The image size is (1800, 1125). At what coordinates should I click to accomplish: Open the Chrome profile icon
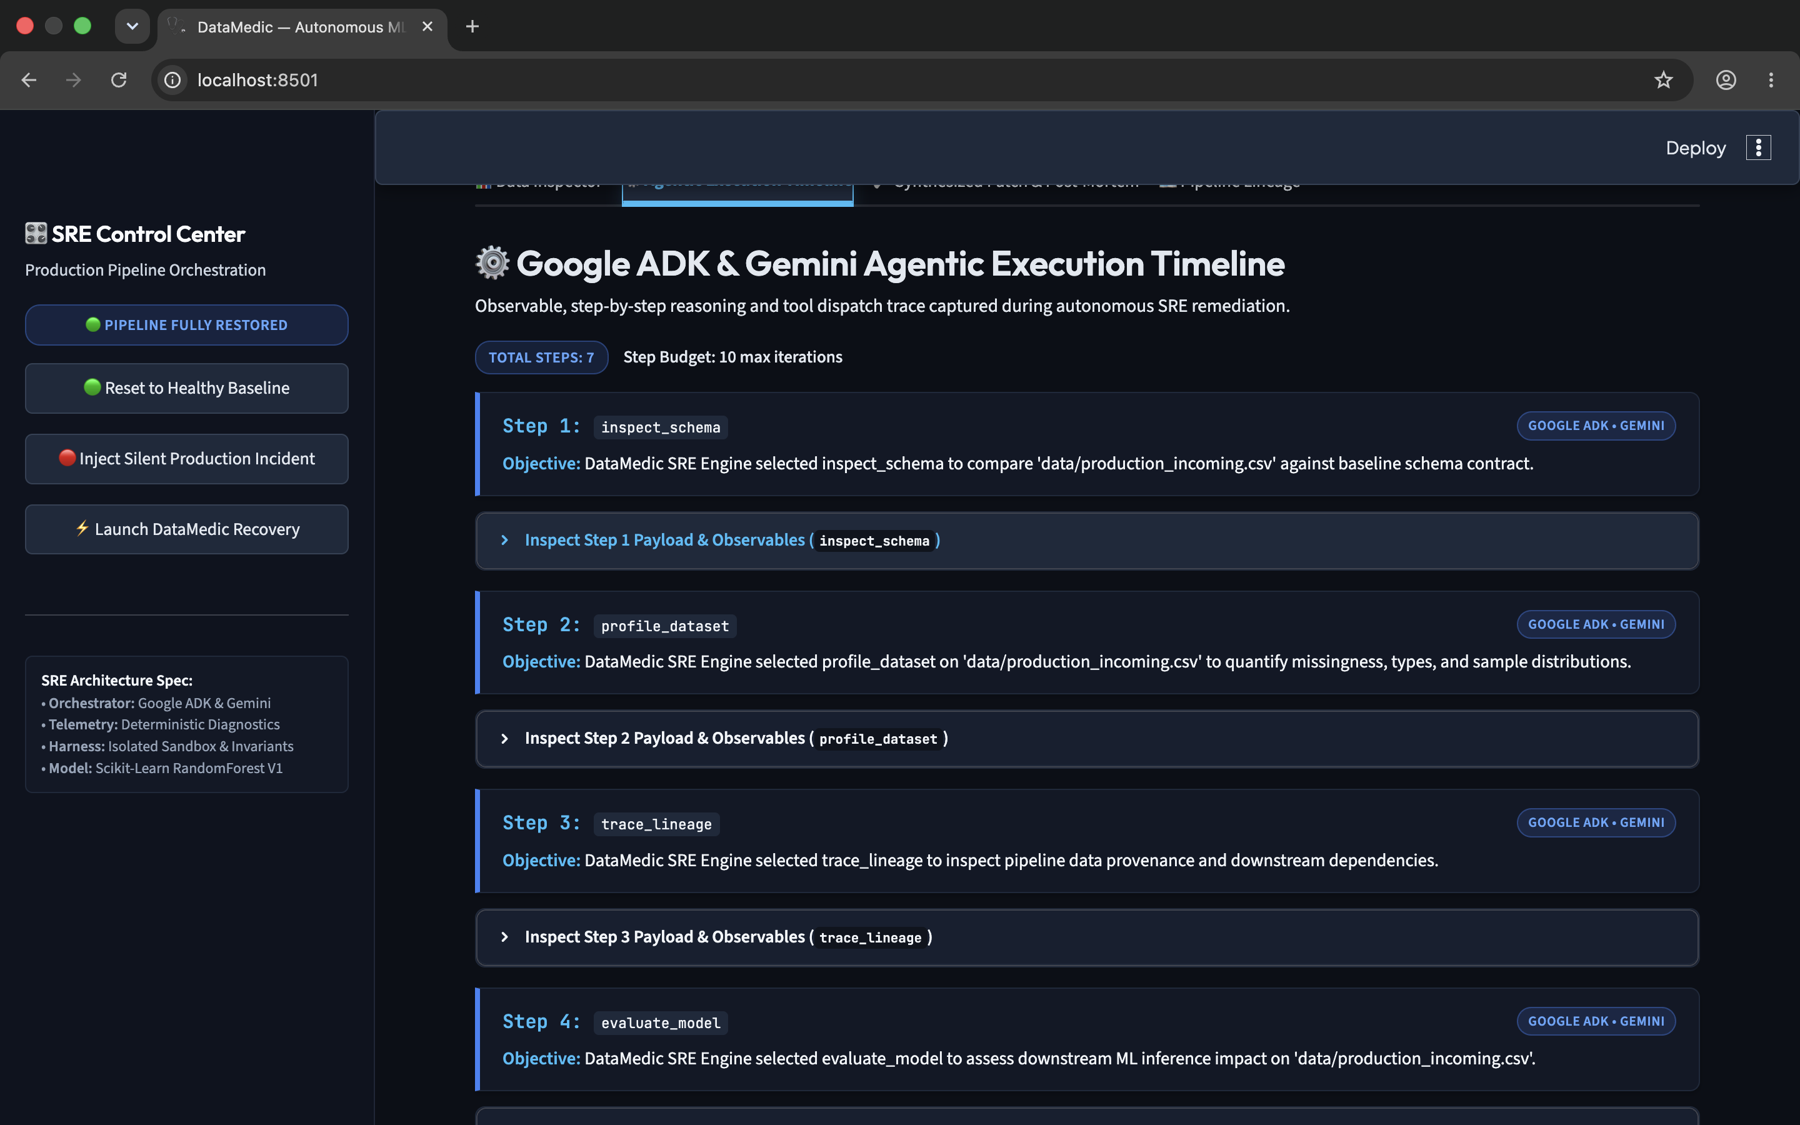tap(1726, 79)
